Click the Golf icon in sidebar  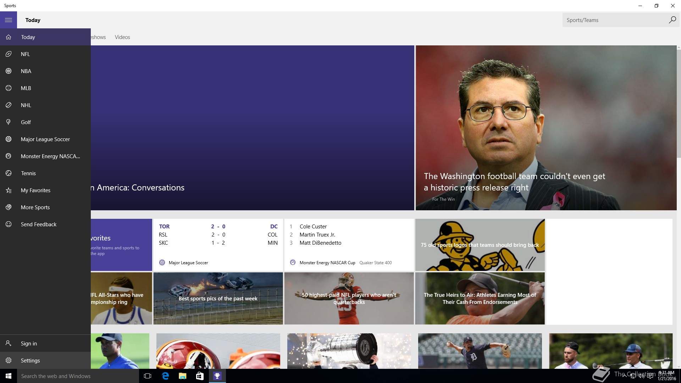click(9, 122)
